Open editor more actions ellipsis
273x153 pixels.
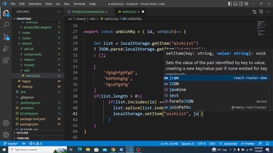(x=267, y=11)
